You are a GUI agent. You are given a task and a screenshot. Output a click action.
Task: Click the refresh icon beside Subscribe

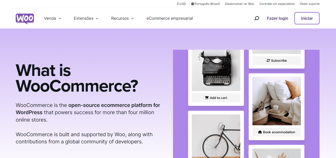click(x=268, y=61)
